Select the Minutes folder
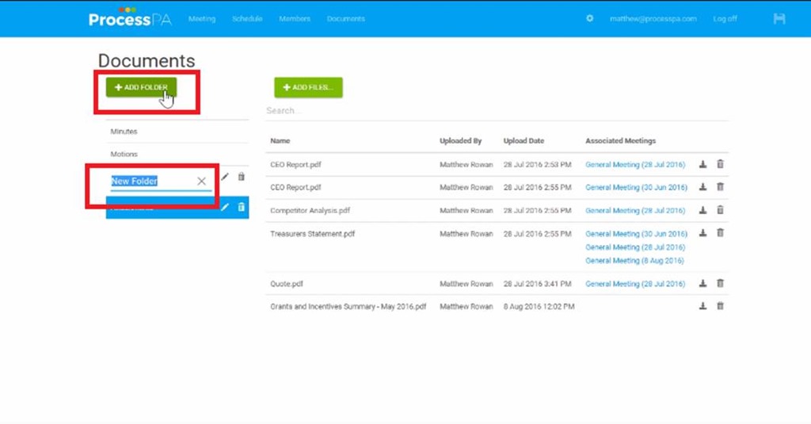The height and width of the screenshot is (424, 811). [124, 132]
